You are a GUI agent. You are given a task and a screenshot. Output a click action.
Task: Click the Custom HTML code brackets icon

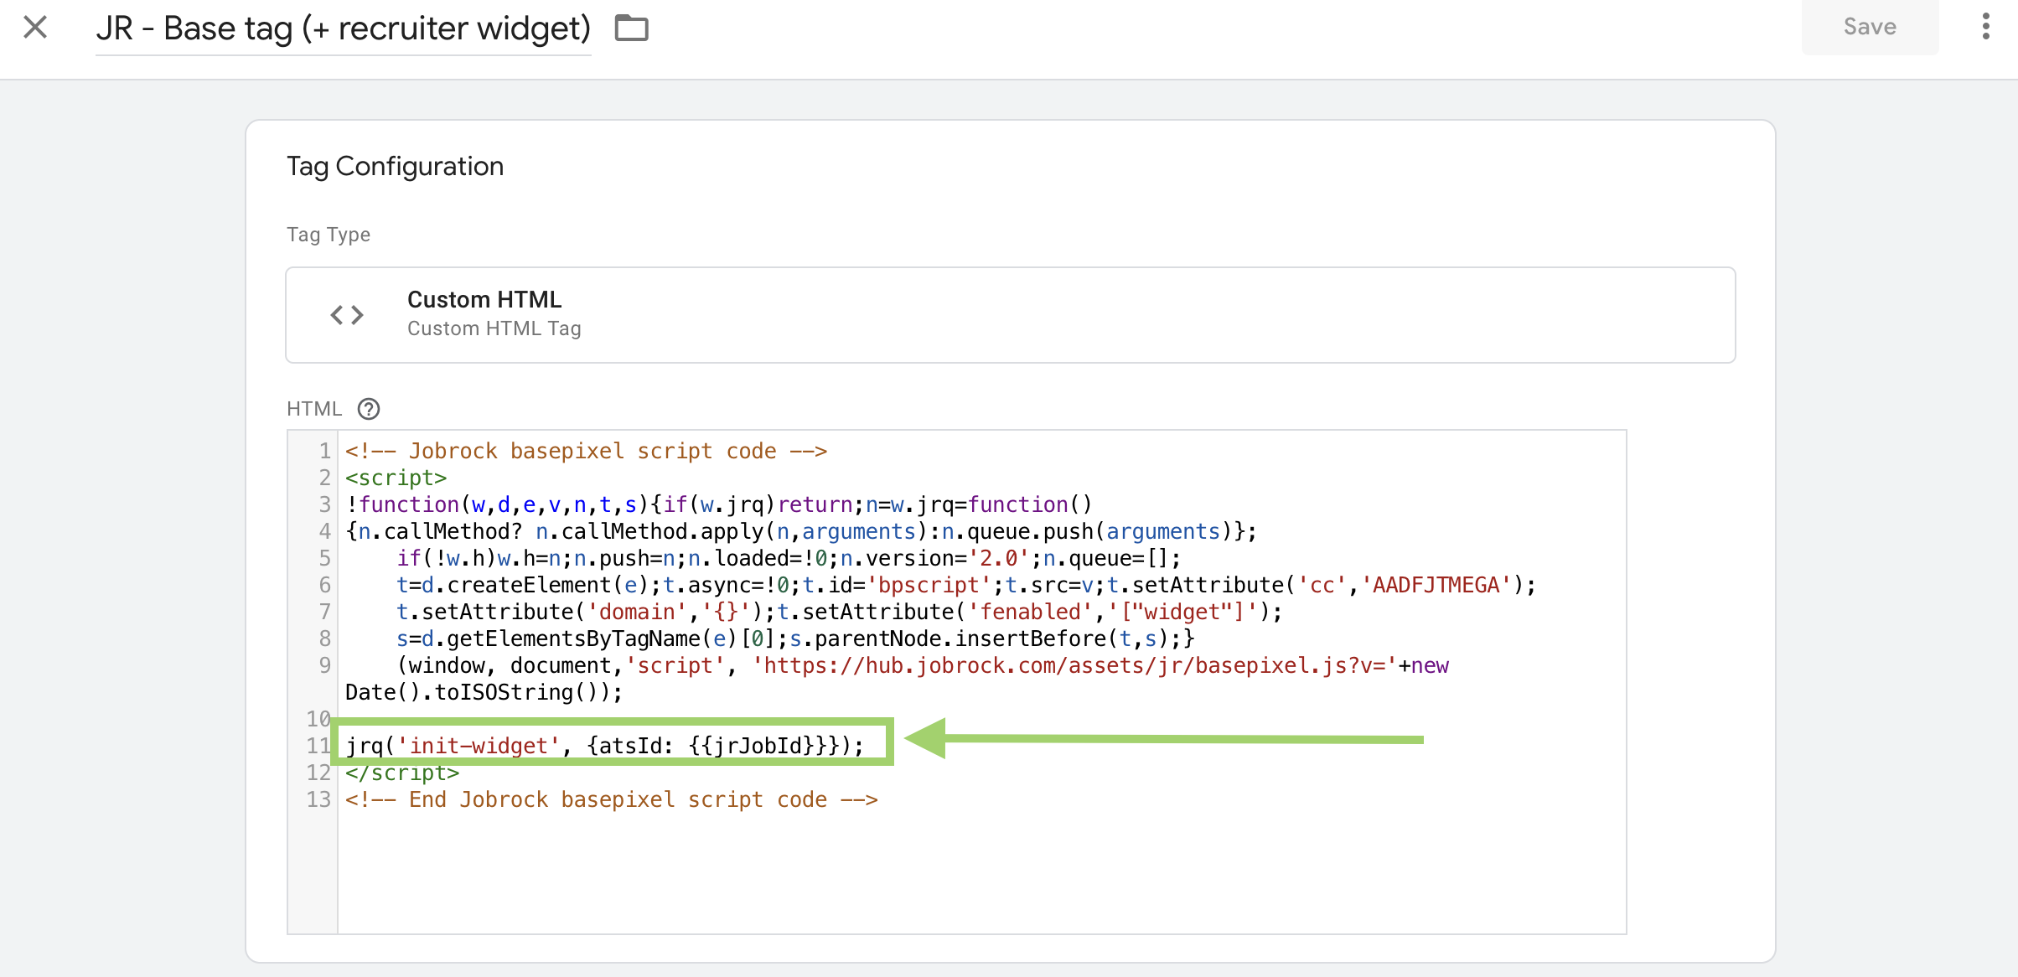pos(347,315)
